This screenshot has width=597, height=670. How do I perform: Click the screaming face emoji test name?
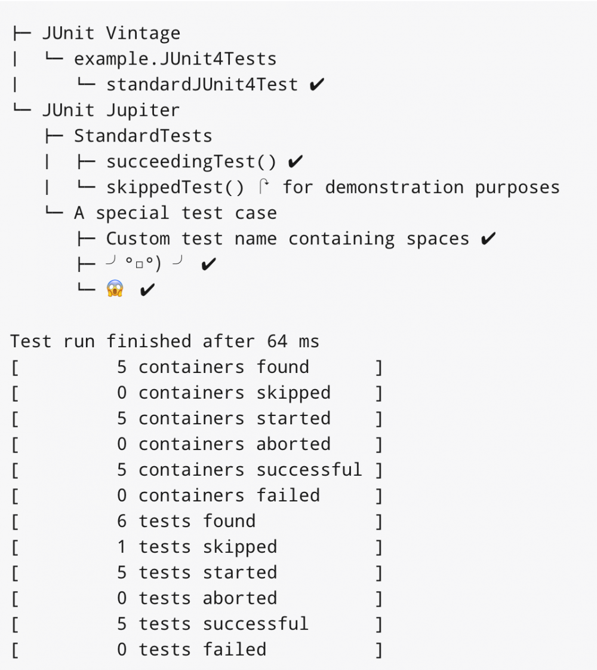[115, 290]
